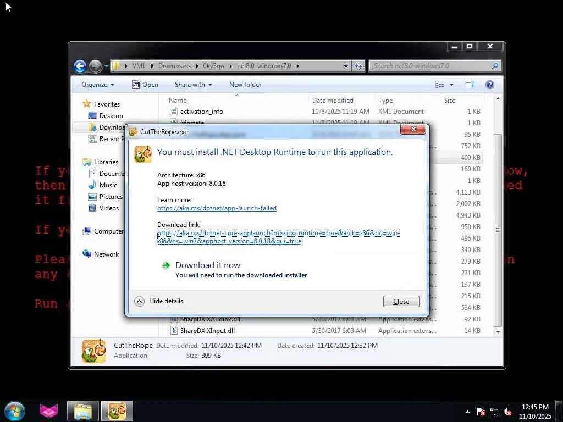
Task: Click Open in the Explorer toolbar
Action: pyautogui.click(x=145, y=85)
